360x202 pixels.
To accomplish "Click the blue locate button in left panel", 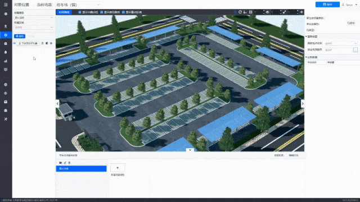I will (x=20, y=36).
